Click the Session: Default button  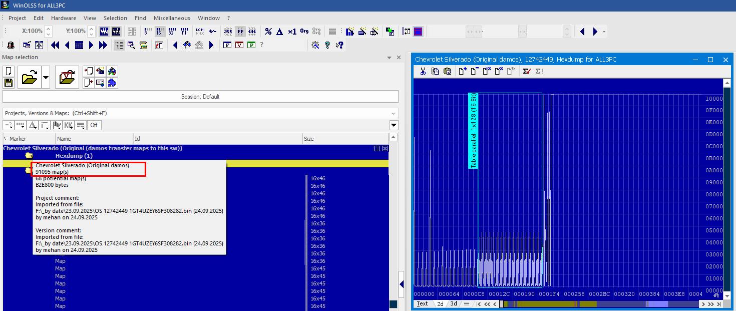[200, 97]
